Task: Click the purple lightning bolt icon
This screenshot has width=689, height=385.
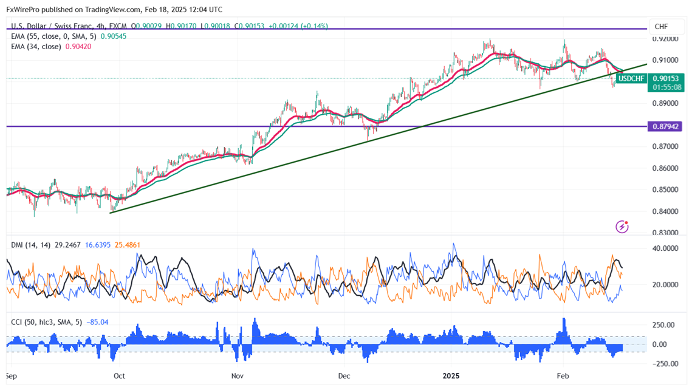Action: click(622, 227)
